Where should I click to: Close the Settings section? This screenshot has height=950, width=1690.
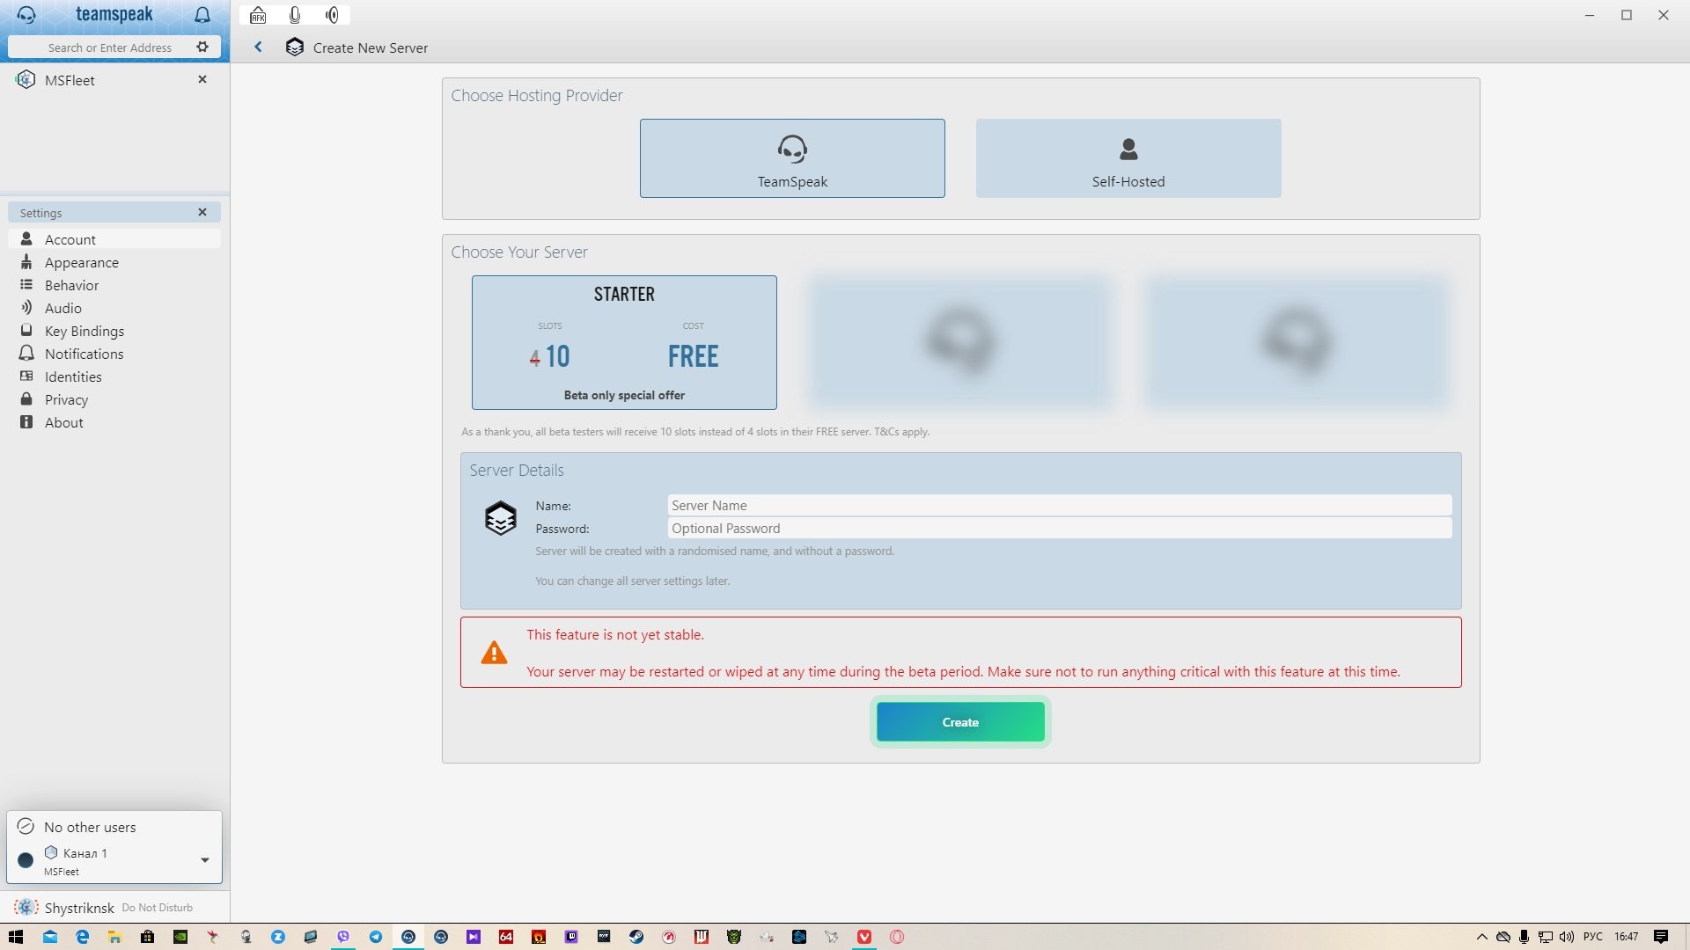click(202, 212)
